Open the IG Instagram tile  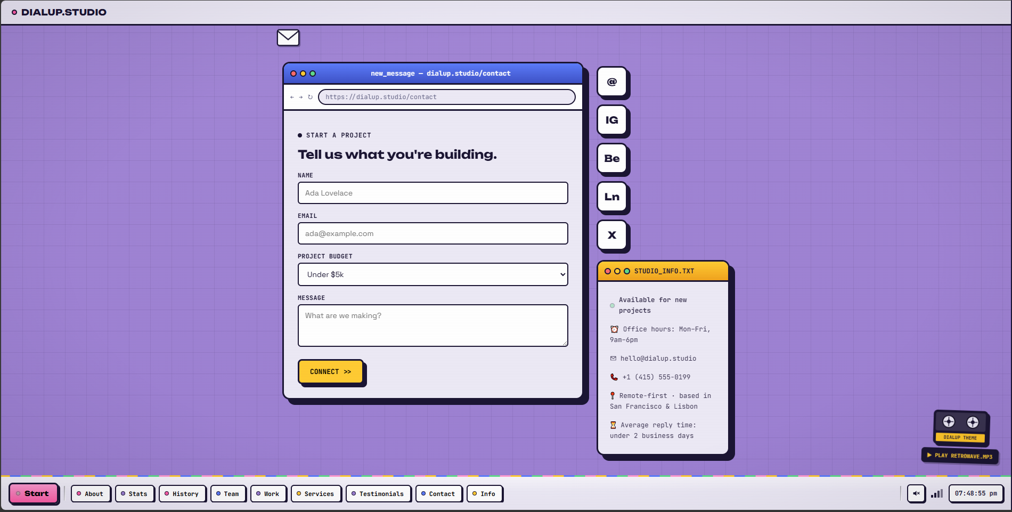click(612, 120)
